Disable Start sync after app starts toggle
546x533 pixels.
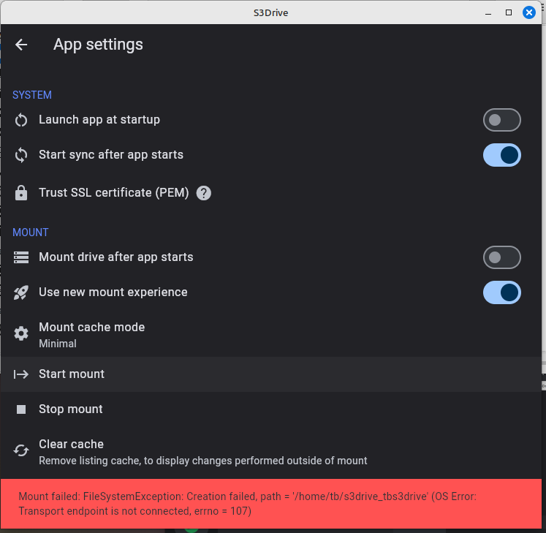(x=501, y=155)
